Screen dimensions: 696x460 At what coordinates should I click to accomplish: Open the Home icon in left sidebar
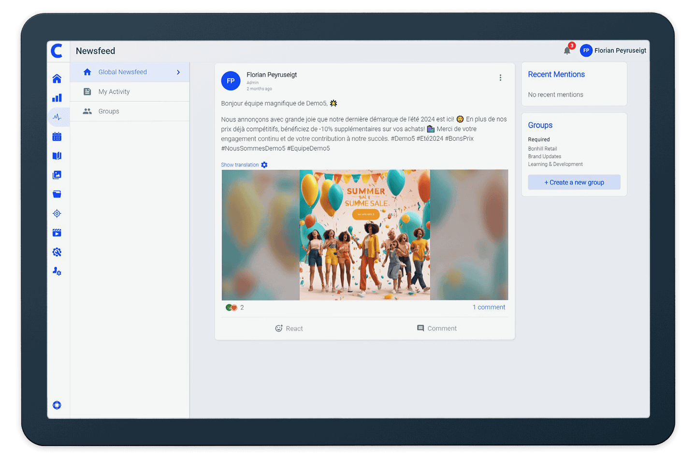(57, 79)
